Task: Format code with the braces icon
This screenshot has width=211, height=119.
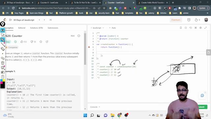Action: click(186, 28)
